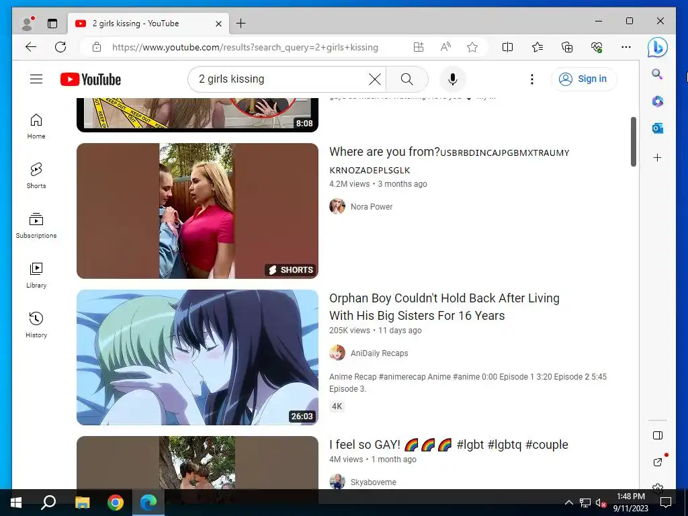Open 'I feel so GAY!' video title
The image size is (688, 516).
click(448, 445)
